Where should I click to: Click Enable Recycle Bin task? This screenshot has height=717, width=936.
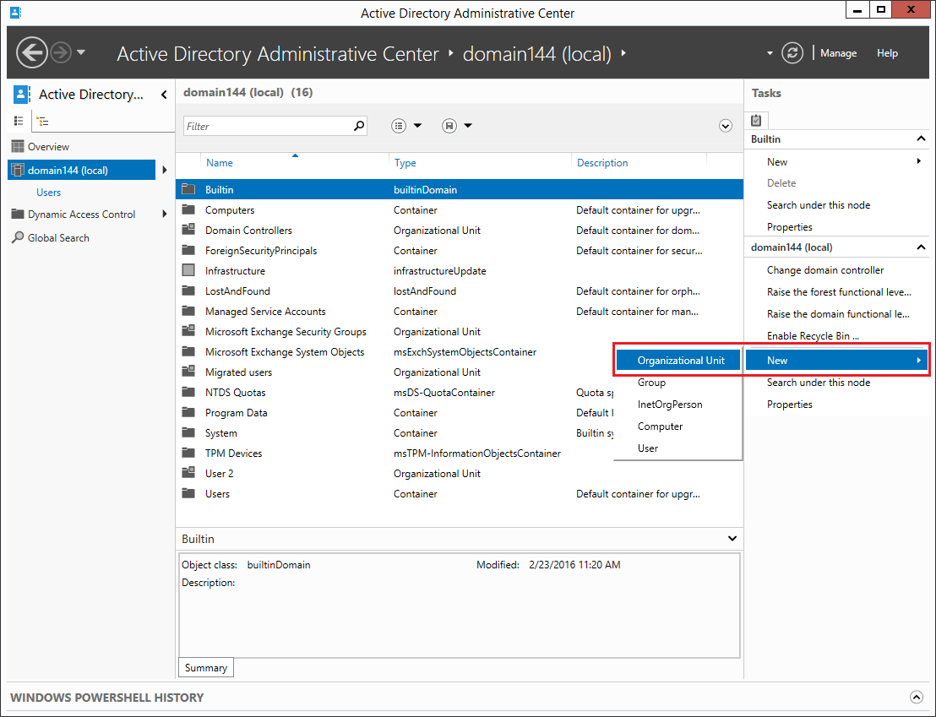[813, 336]
